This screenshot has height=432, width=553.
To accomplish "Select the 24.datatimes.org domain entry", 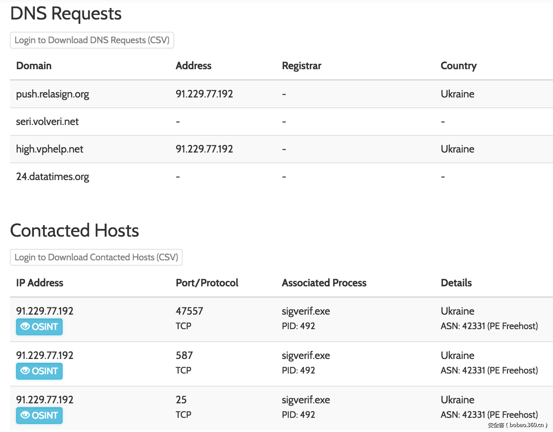I will (52, 177).
